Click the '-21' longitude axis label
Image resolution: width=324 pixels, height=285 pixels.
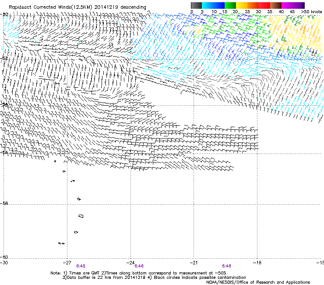coord(194,263)
